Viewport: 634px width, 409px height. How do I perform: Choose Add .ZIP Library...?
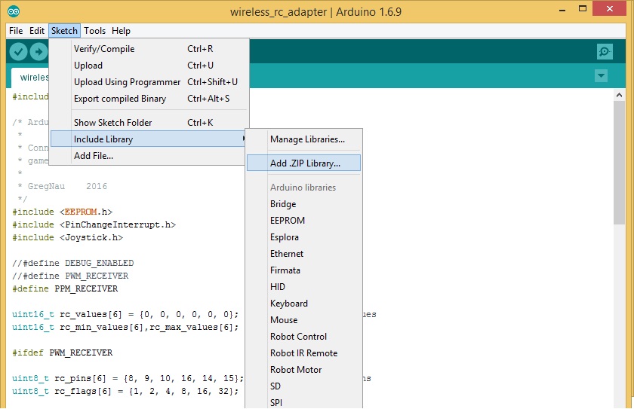303,163
